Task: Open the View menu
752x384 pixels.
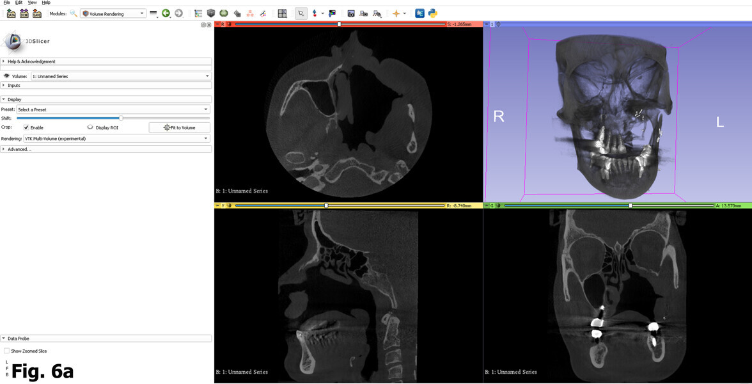Action: point(32,3)
